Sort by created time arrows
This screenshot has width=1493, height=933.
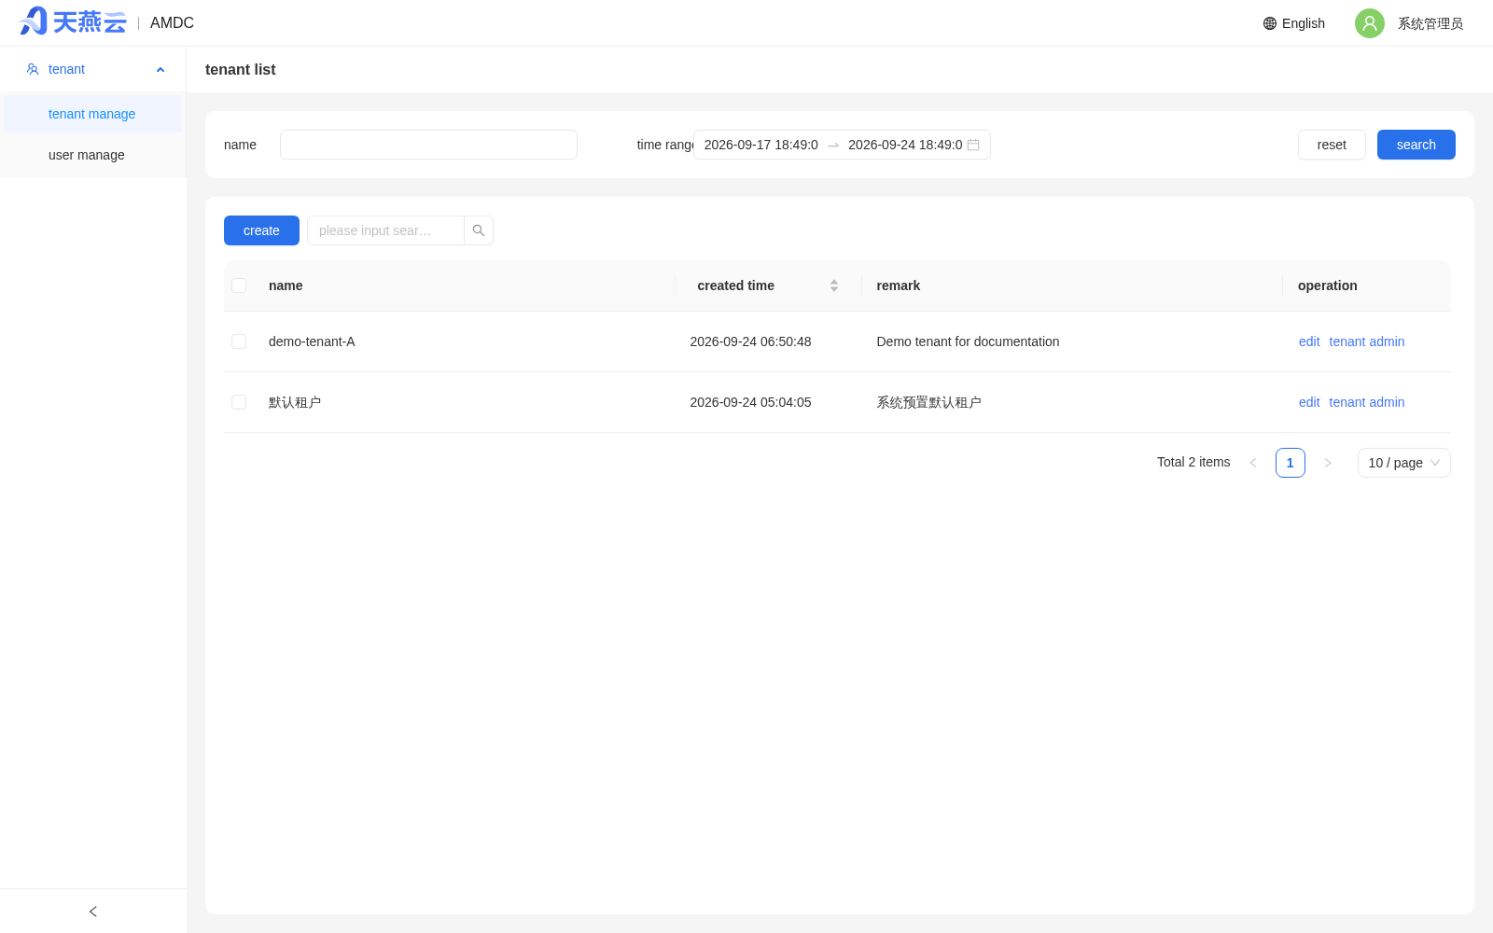coord(834,285)
